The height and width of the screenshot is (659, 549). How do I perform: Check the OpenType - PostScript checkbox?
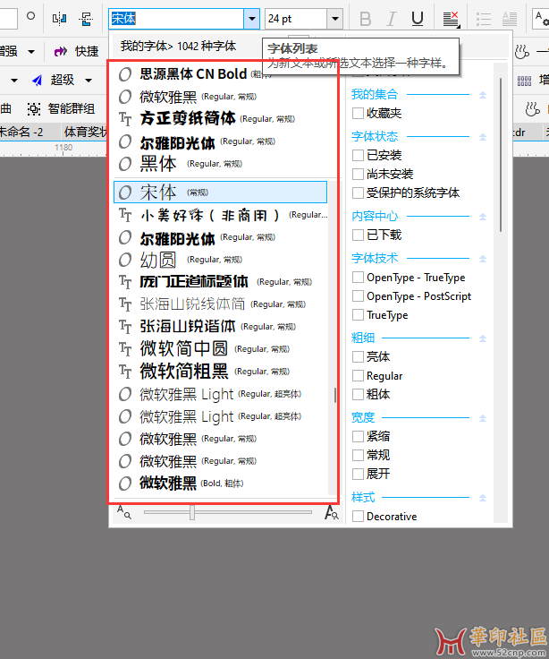tap(358, 295)
